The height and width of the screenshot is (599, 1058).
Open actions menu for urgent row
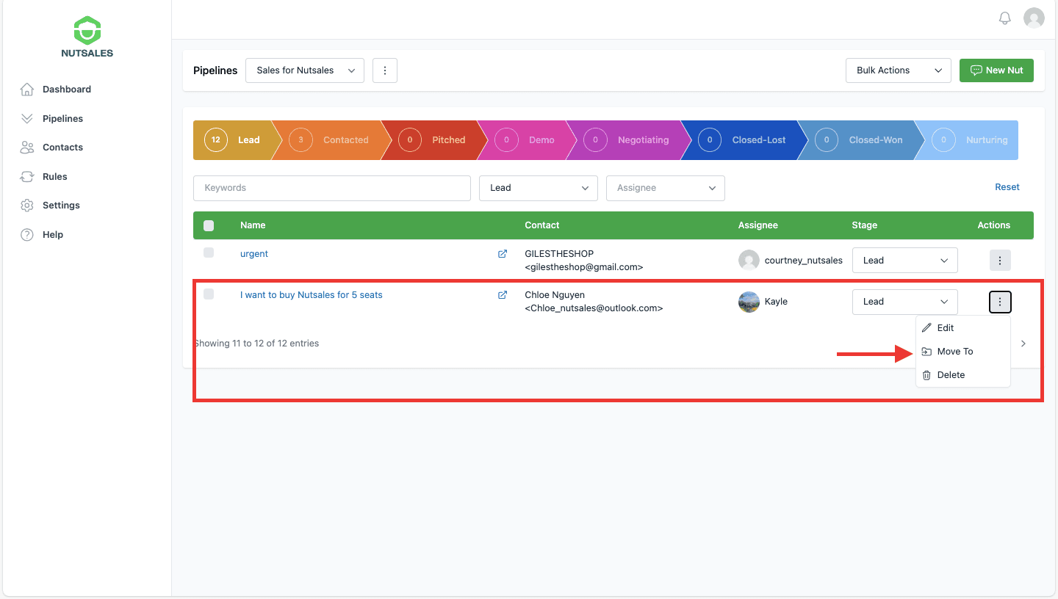(x=999, y=260)
